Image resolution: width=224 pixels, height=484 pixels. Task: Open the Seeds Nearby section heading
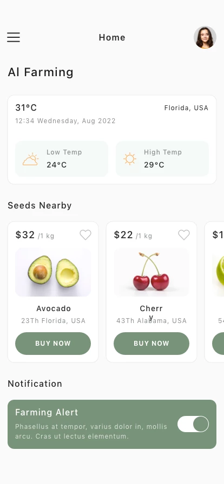39,206
